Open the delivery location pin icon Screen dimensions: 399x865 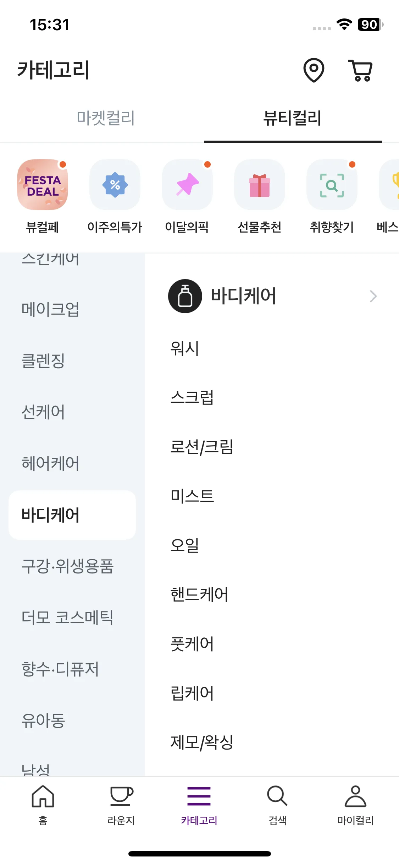pyautogui.click(x=314, y=70)
